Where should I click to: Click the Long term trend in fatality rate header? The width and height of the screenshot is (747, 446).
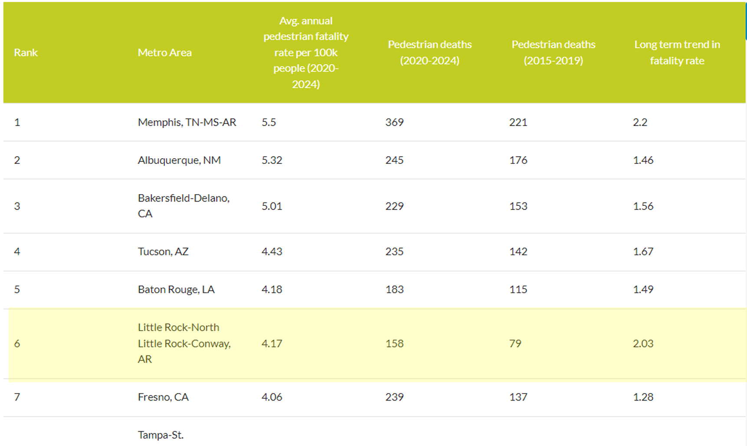point(677,52)
